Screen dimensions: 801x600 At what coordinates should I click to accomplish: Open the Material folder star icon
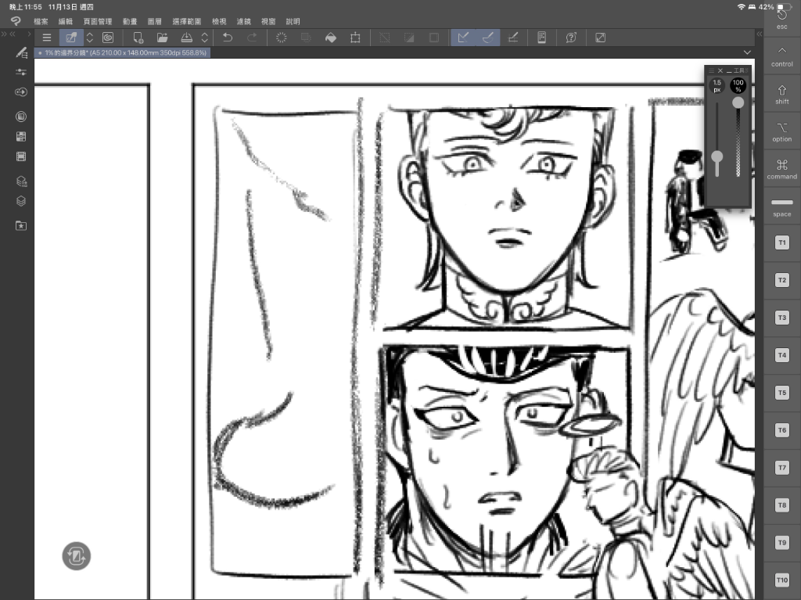[x=21, y=225]
